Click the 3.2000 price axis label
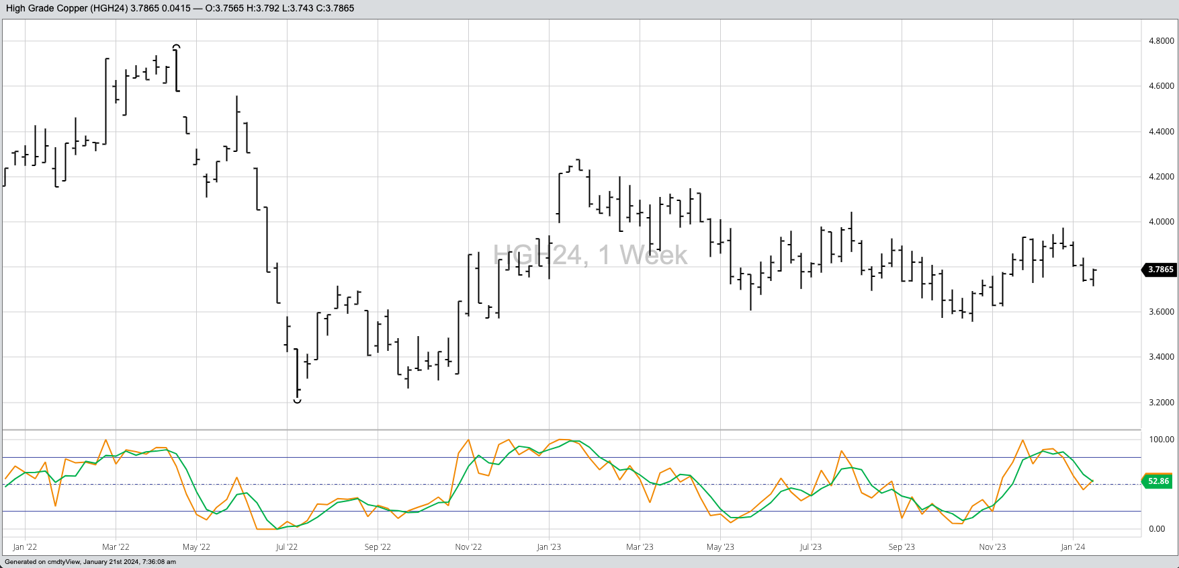This screenshot has height=568, width=1179. pyautogui.click(x=1162, y=403)
